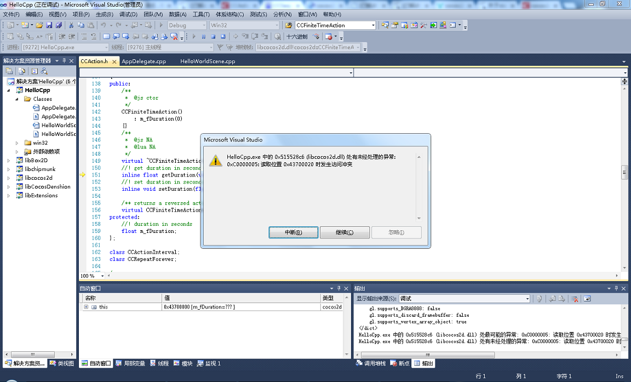The image size is (631, 382).
Task: Click the Step Into icon
Action: click(x=245, y=36)
